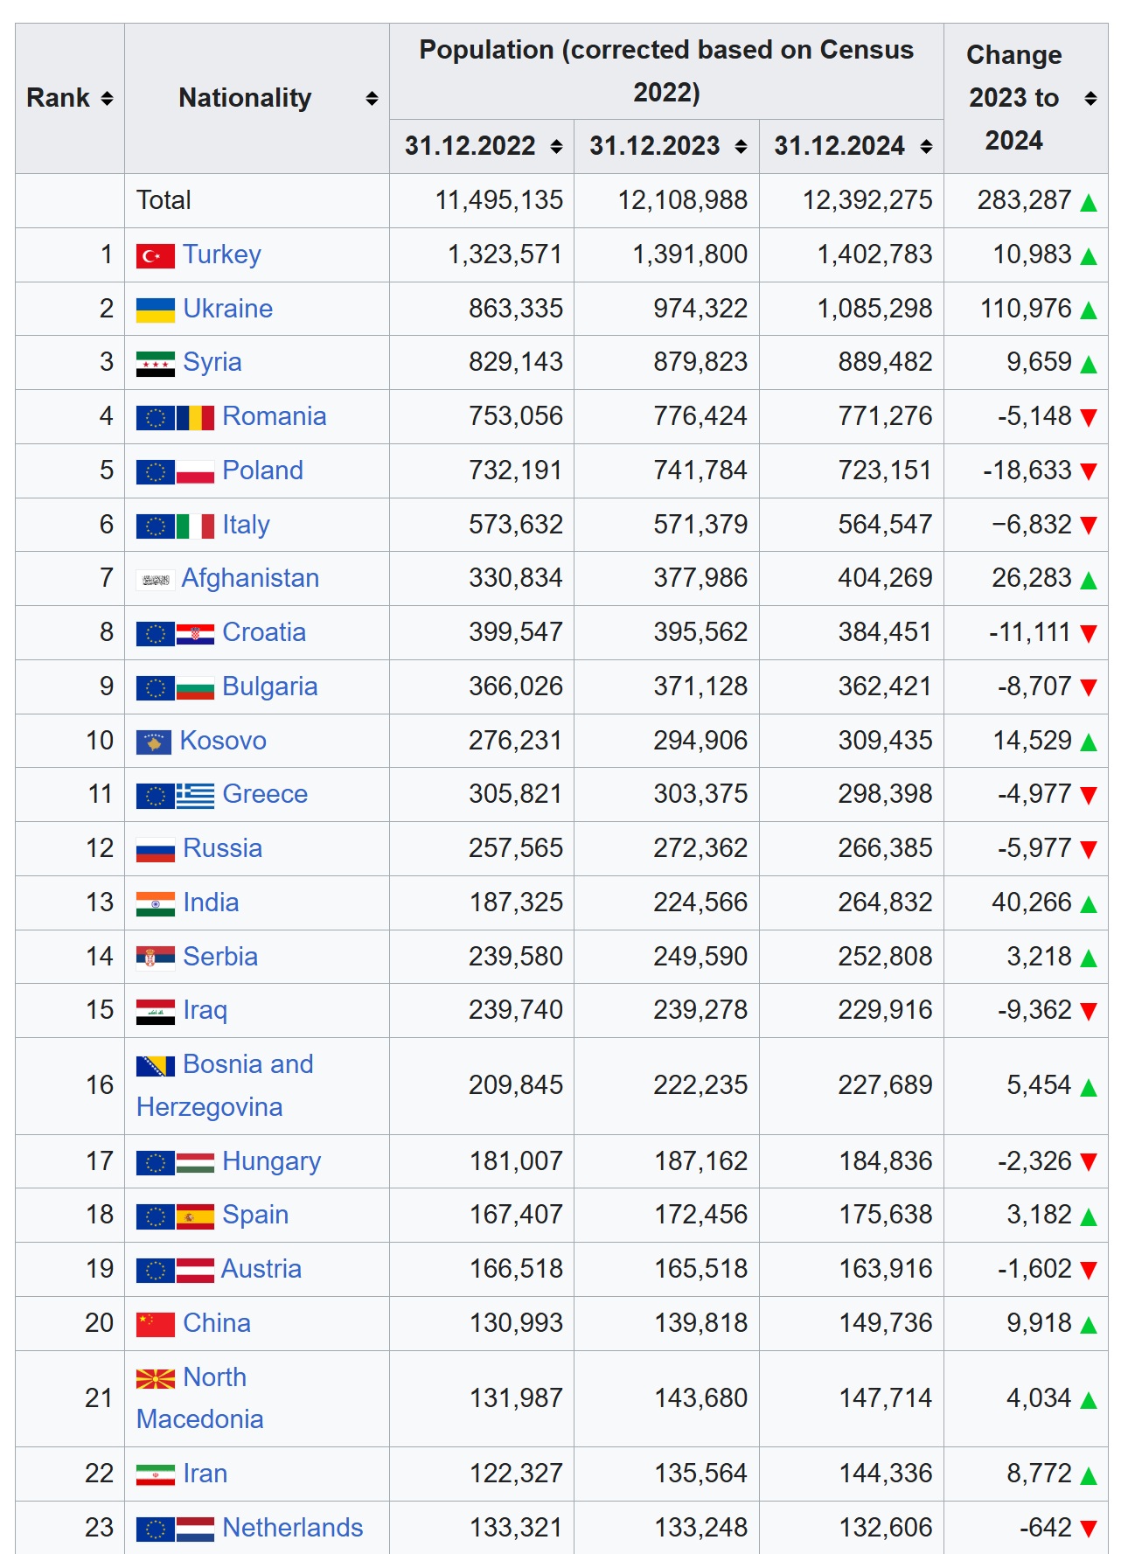1121x1554 pixels.
Task: Click the Serbia flag icon
Action: (156, 958)
